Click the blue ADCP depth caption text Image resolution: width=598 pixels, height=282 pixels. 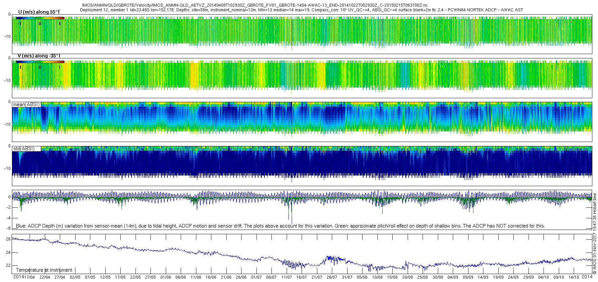pyautogui.click(x=280, y=226)
